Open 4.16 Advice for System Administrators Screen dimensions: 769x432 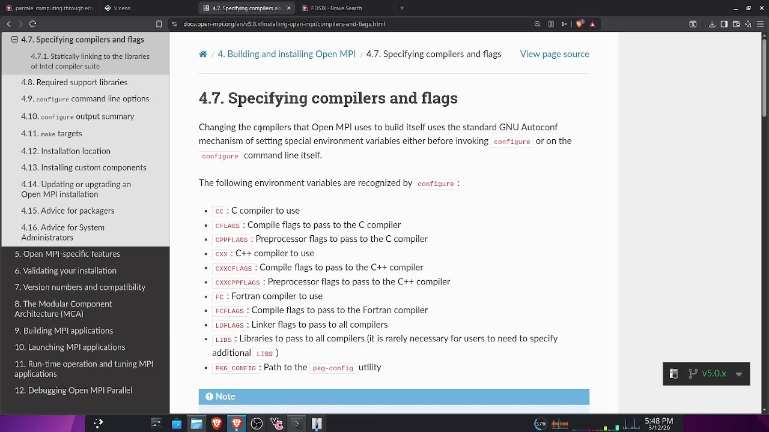(62, 232)
